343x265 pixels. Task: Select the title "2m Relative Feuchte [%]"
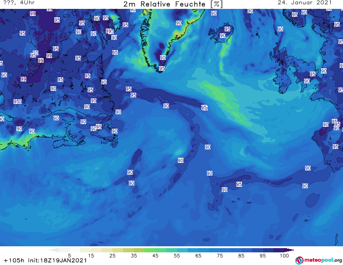173,4
